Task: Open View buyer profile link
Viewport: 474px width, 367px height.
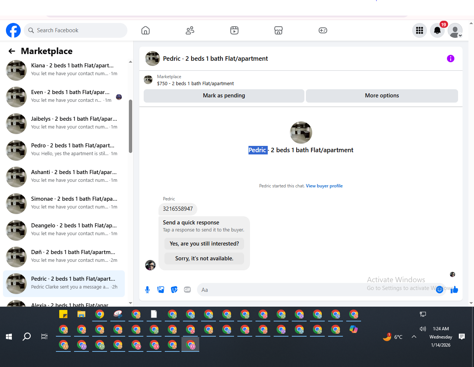Action: [324, 186]
